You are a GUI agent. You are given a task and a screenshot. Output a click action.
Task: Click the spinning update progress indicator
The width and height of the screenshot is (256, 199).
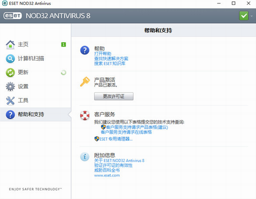[63, 72]
